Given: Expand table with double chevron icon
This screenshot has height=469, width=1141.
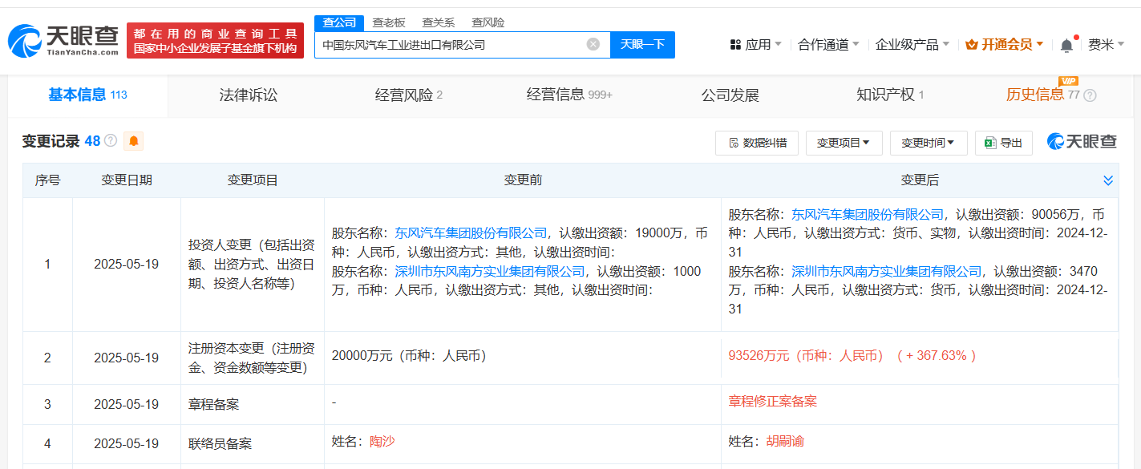Looking at the screenshot, I should point(1108,180).
